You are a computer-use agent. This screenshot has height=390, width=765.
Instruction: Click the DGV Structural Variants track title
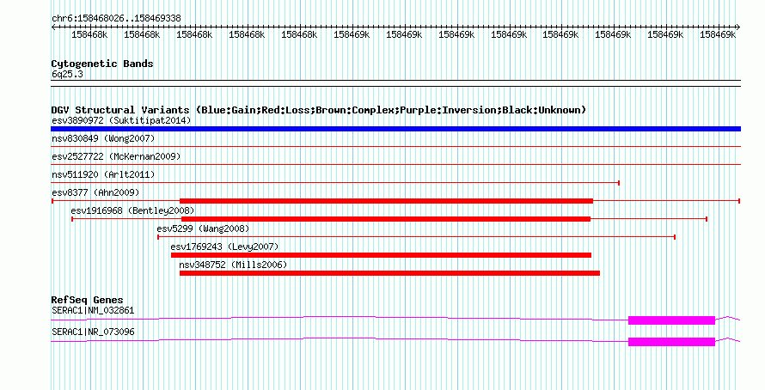click(x=319, y=110)
